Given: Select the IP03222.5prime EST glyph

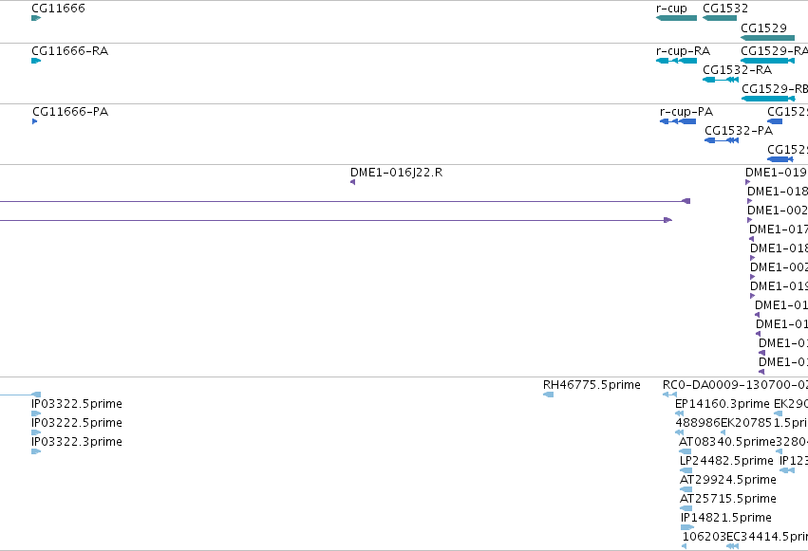Looking at the screenshot, I should pos(36,432).
